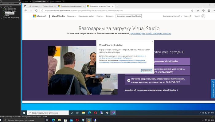This screenshot has width=215, height=122.
Task: Click the retry download link under heading
Action: (151, 33)
